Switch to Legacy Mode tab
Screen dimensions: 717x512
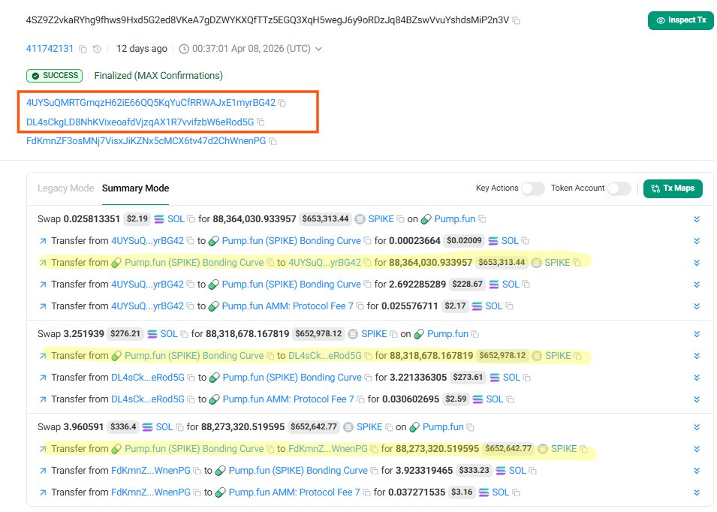pyautogui.click(x=65, y=188)
